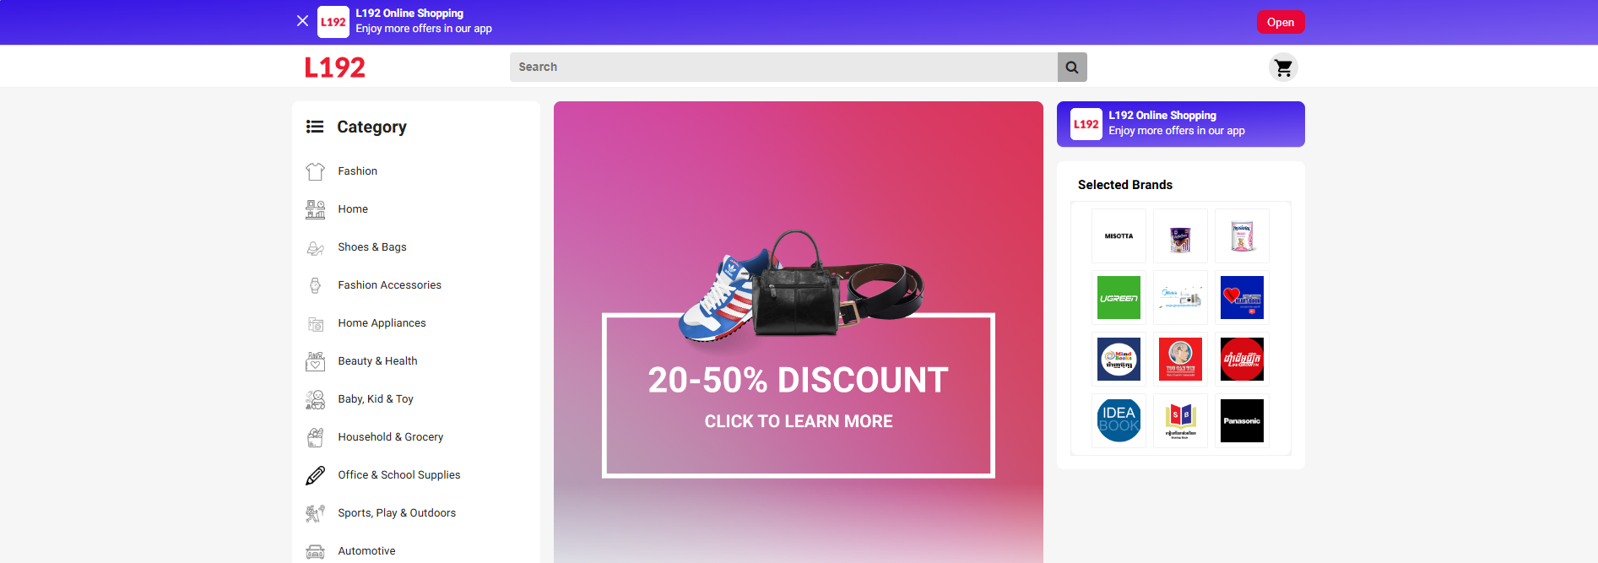
Task: Click the 20-50% Discount banner
Action: (799, 333)
